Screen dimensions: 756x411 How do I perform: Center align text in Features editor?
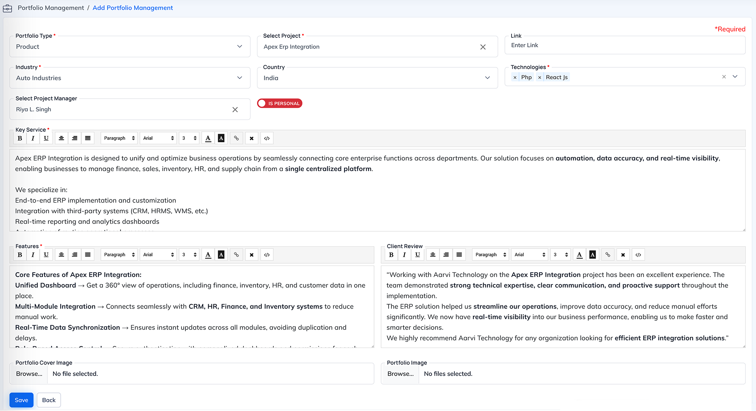tap(61, 255)
